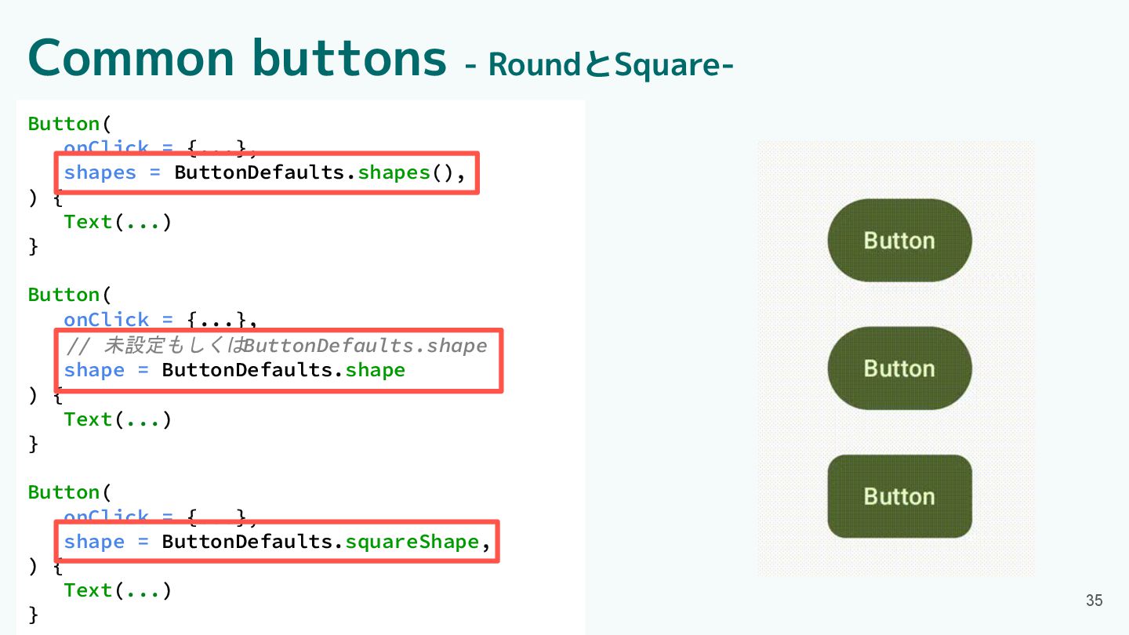Viewport: 1129px width, 635px height.
Task: Click the 'onClick = {...},' line in second block
Action: tap(161, 320)
